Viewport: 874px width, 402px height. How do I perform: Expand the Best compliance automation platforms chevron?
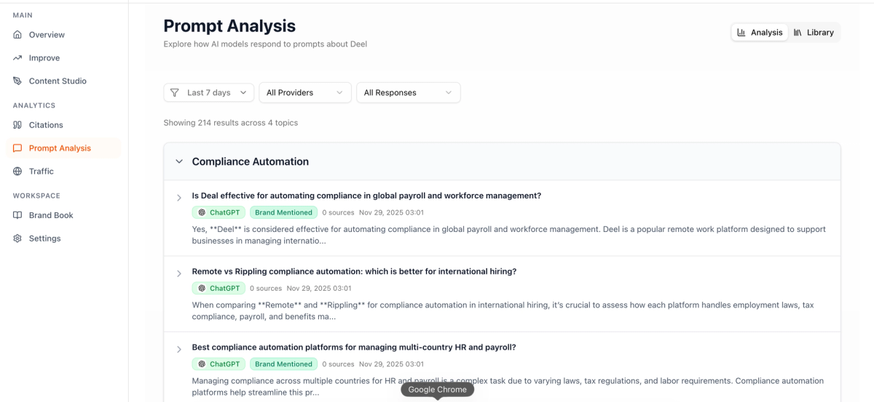(x=179, y=349)
